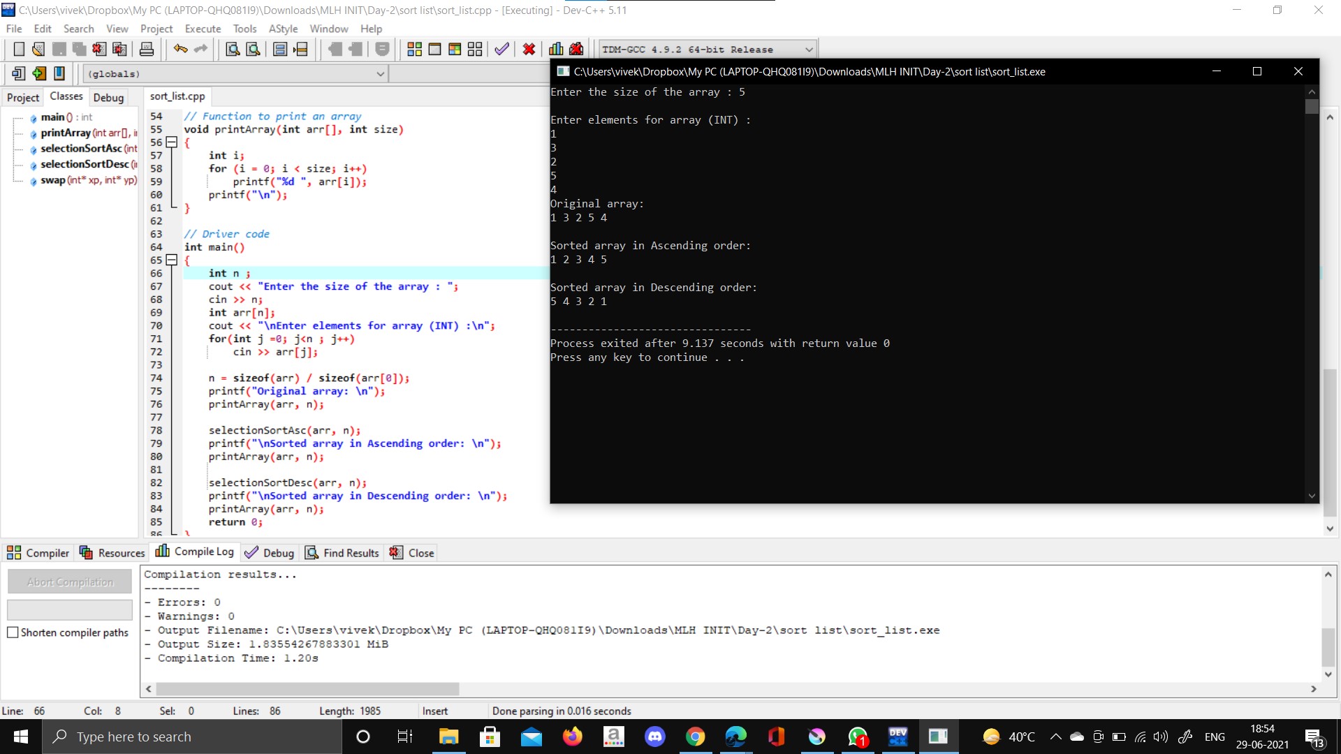
Task: Click the Compile four-squares icon
Action: tap(414, 49)
